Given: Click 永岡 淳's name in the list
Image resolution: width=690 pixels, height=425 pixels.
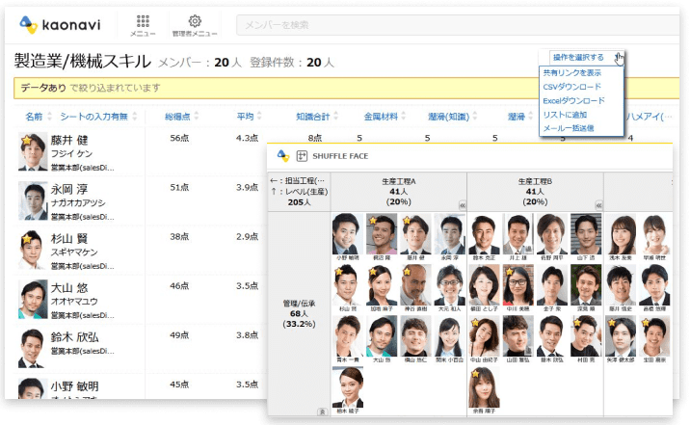Looking at the screenshot, I should [x=70, y=191].
